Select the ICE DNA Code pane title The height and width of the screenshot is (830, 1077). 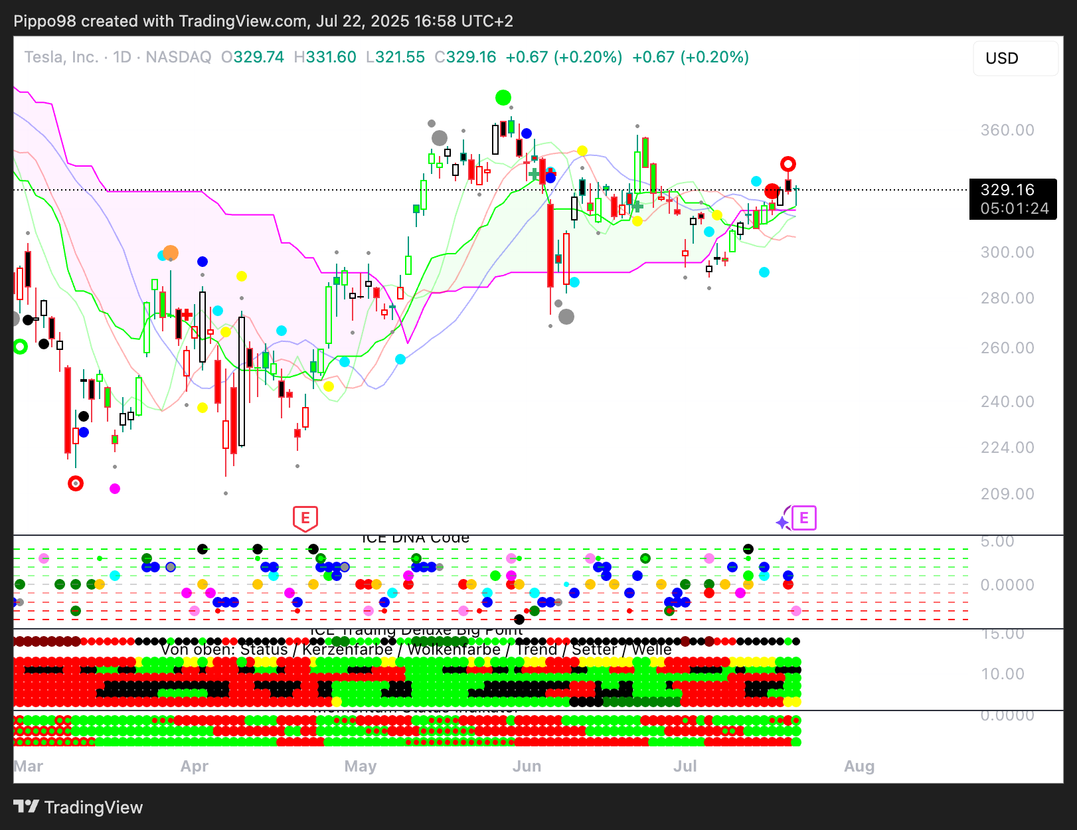click(415, 539)
